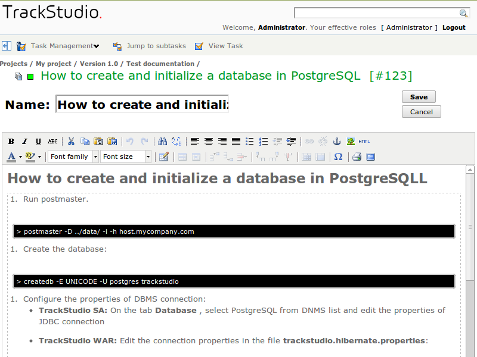
Task: Click the "Create the database:" list item
Action: pos(65,249)
